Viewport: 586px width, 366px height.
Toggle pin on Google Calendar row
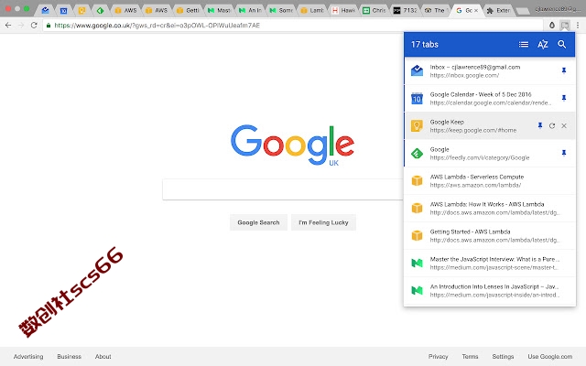(x=564, y=98)
